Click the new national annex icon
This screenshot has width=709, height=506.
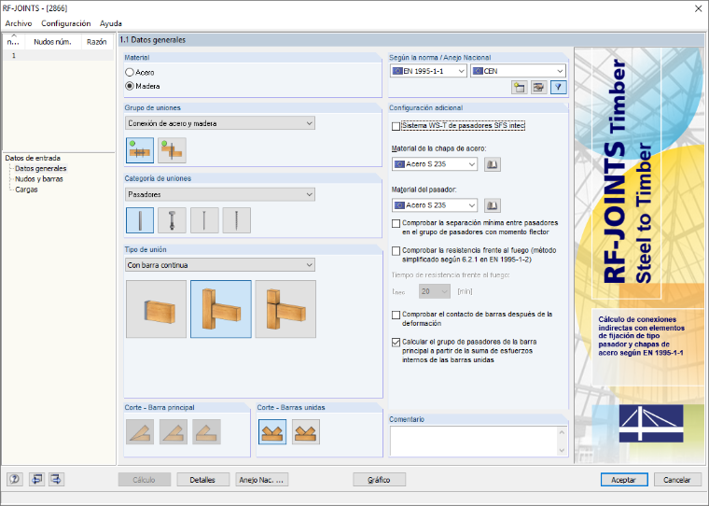tap(520, 88)
